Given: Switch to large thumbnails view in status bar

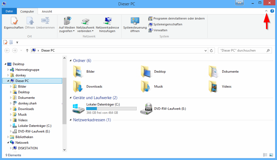Looking at the screenshot, I should [x=271, y=155].
